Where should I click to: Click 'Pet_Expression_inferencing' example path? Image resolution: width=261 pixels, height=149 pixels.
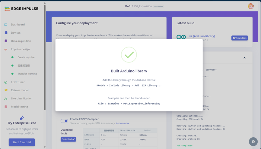pos(142,104)
